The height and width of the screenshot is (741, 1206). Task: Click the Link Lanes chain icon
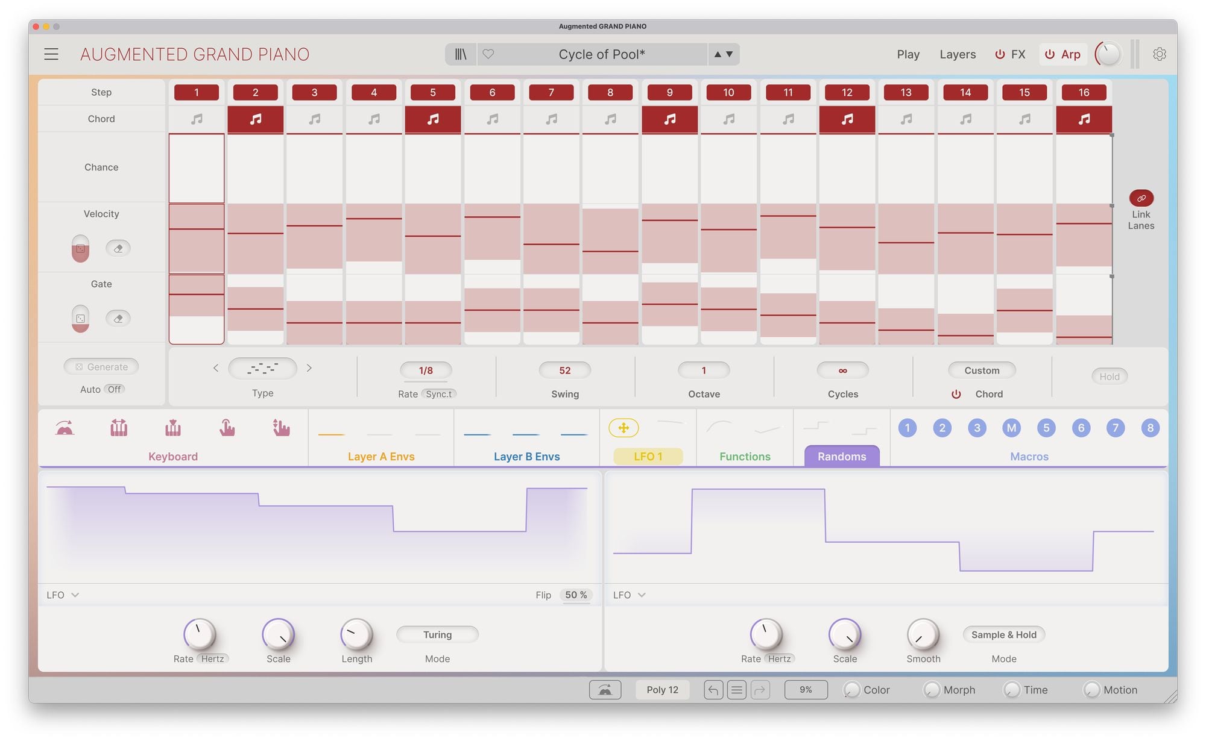(x=1141, y=198)
